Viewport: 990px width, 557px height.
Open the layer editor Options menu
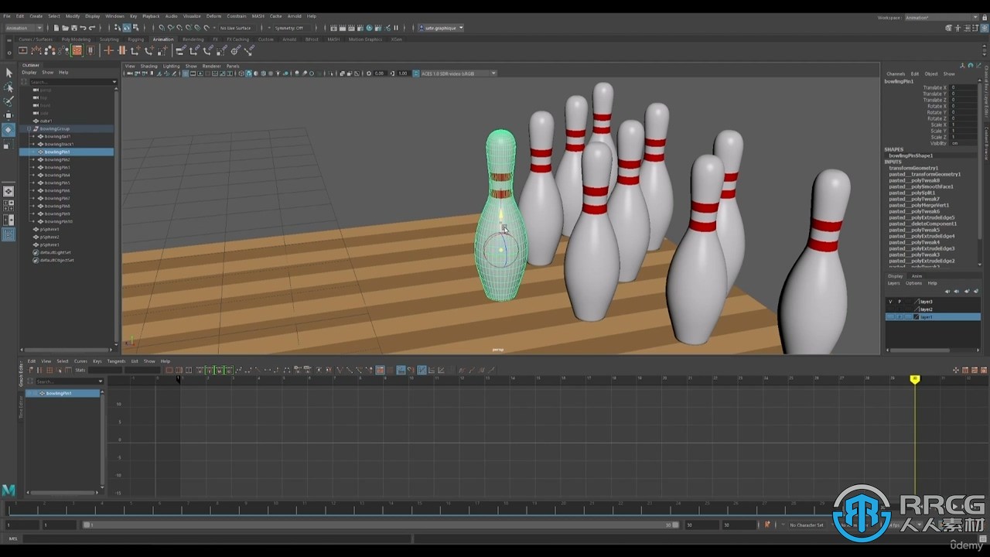(913, 283)
